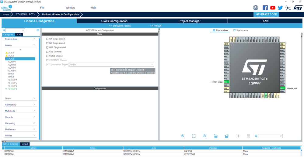The width and height of the screenshot is (304, 158).
Task: Zoom in on the pinout view
Action: point(183,136)
